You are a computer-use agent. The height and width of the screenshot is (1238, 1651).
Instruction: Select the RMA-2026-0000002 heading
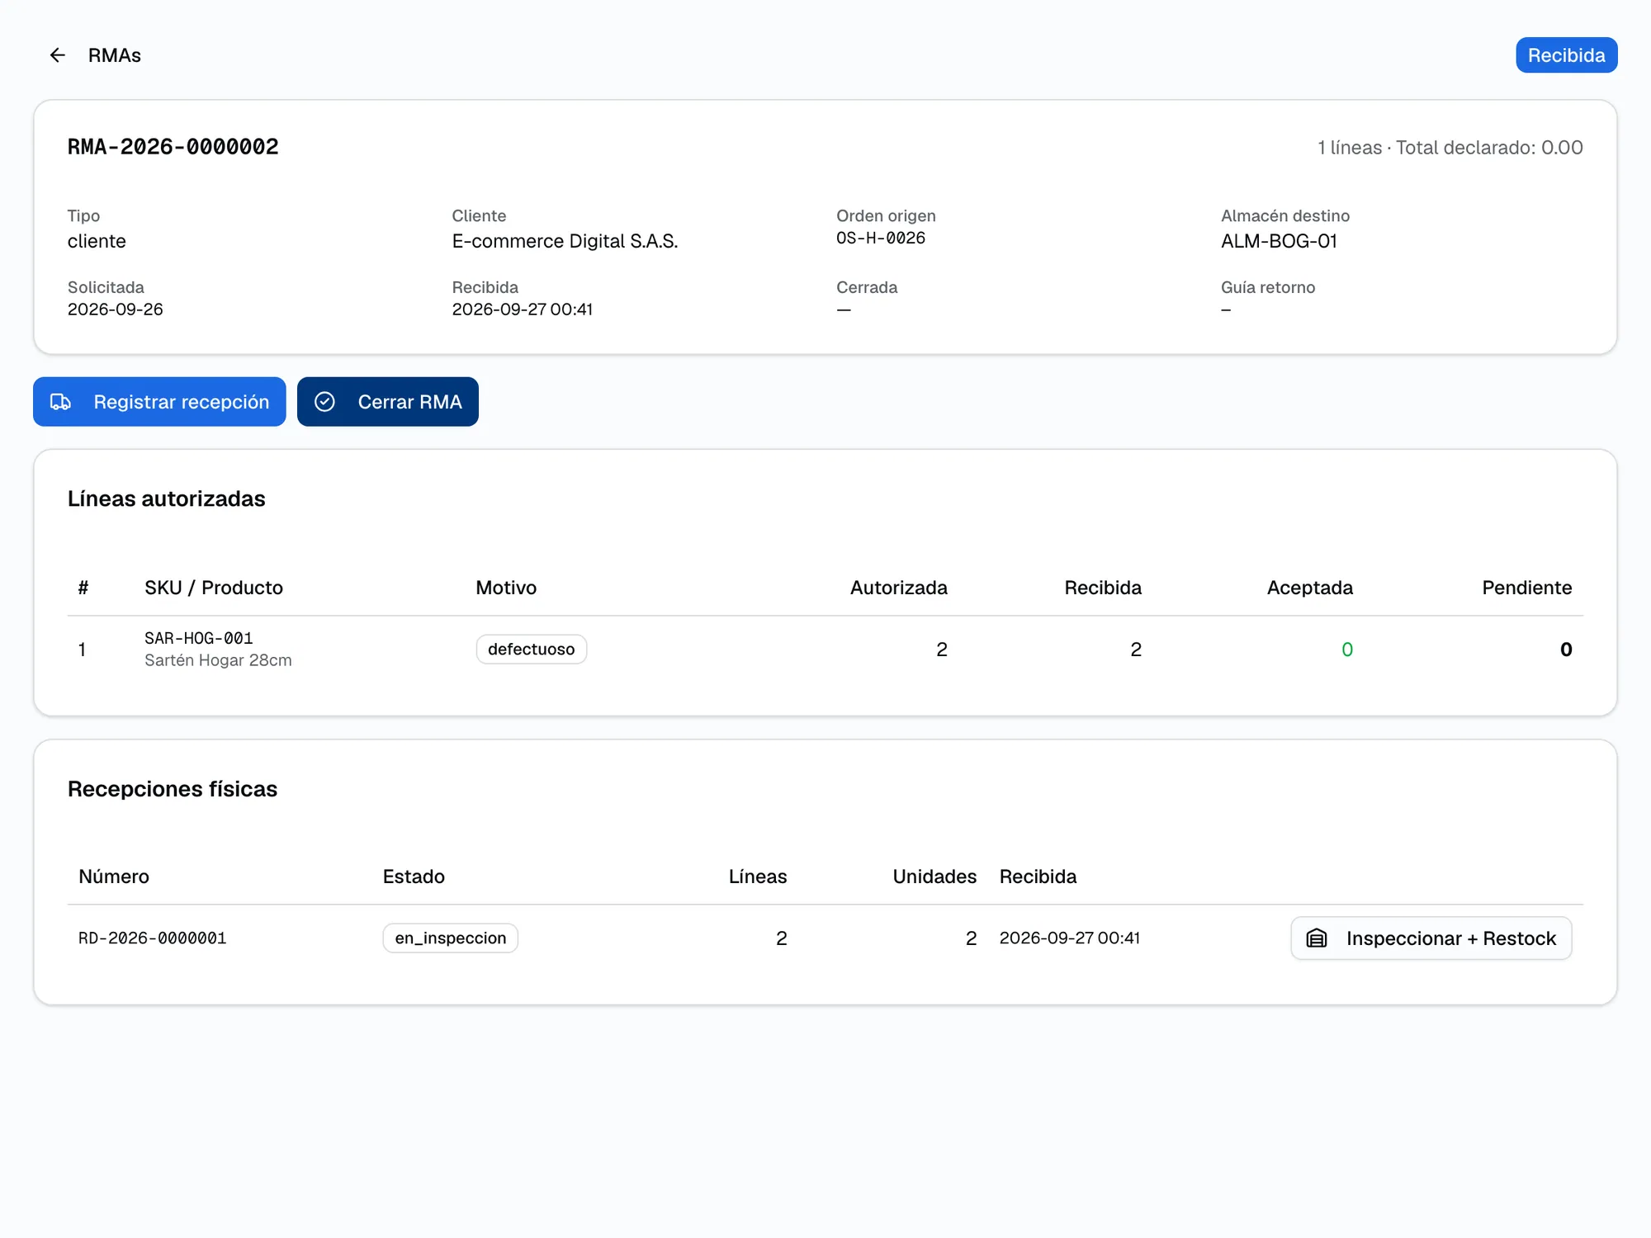pos(173,147)
